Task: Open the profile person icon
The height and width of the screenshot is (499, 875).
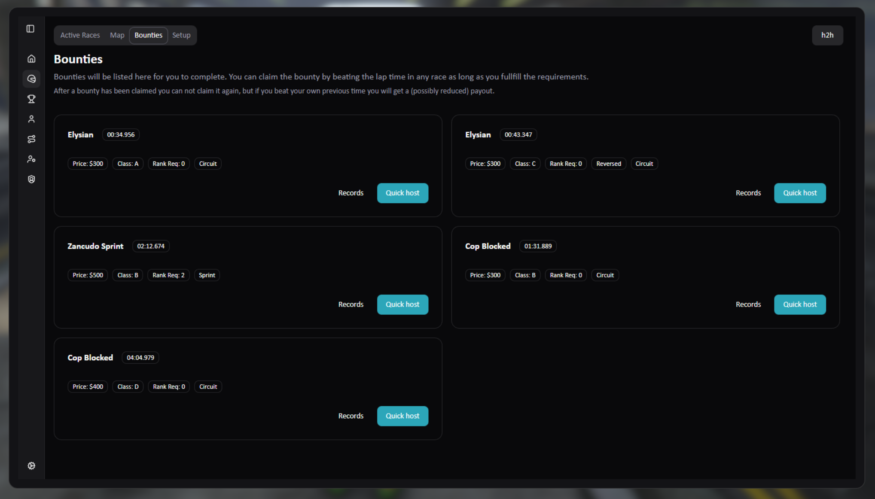Action: [x=31, y=119]
